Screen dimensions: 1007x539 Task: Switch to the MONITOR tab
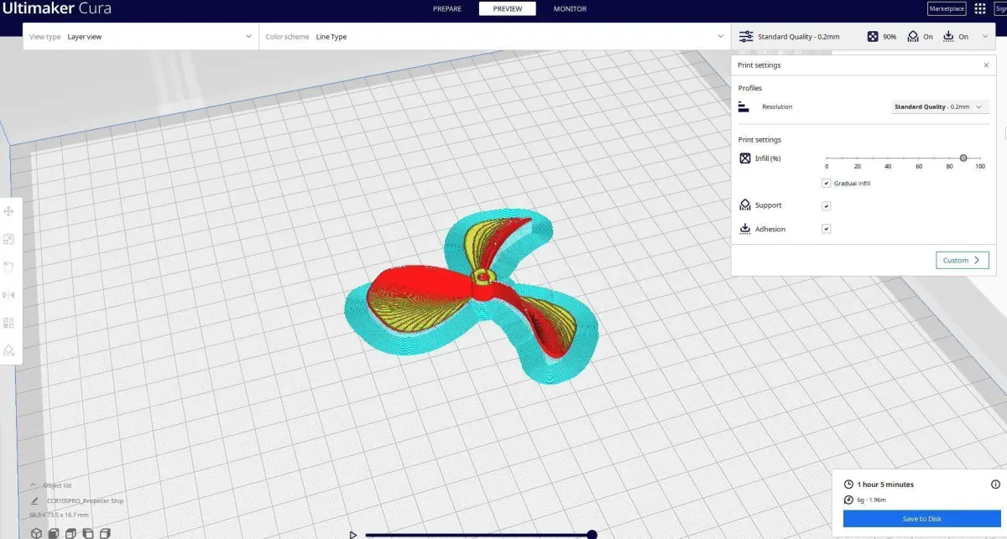[570, 8]
